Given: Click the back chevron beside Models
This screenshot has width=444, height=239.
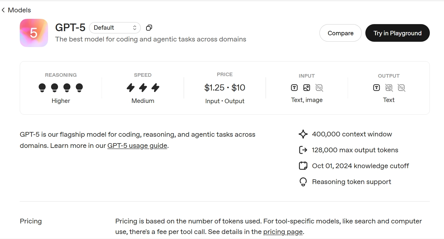Looking at the screenshot, I should tap(3, 10).
